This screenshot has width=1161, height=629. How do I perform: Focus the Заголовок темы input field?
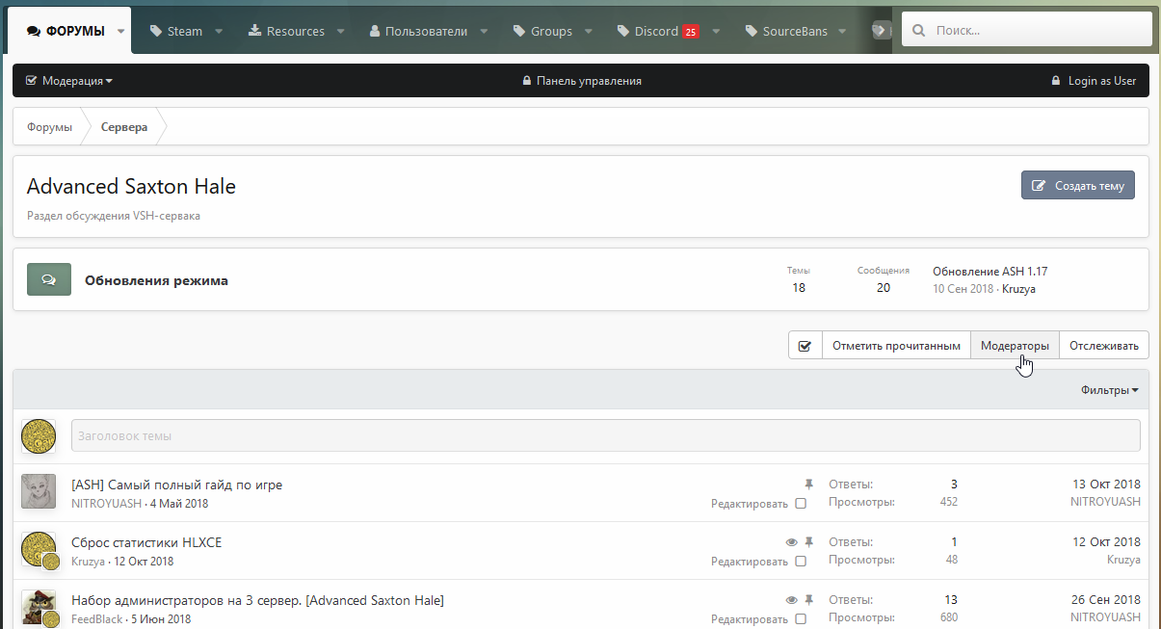point(606,435)
